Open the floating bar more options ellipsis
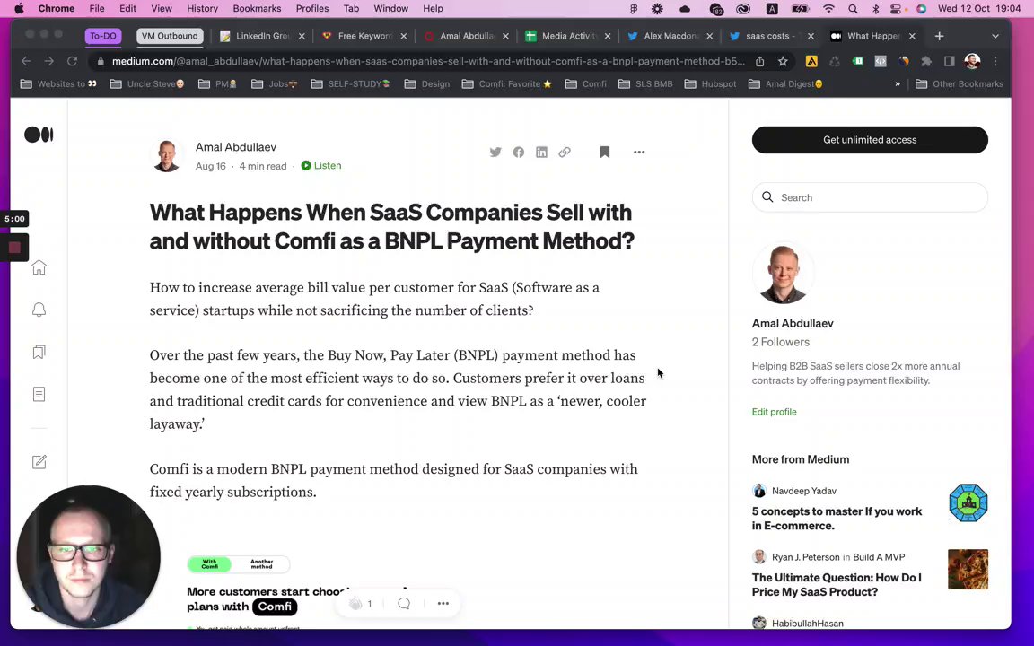 point(443,603)
